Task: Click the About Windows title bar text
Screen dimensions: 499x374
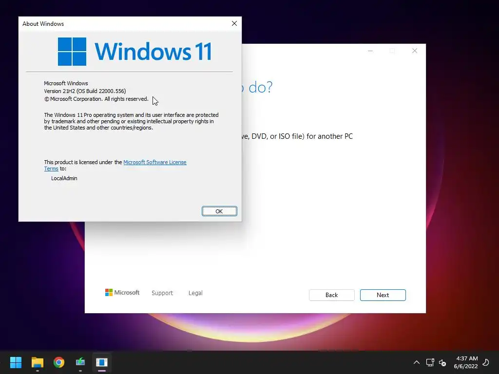Action: 43,24
